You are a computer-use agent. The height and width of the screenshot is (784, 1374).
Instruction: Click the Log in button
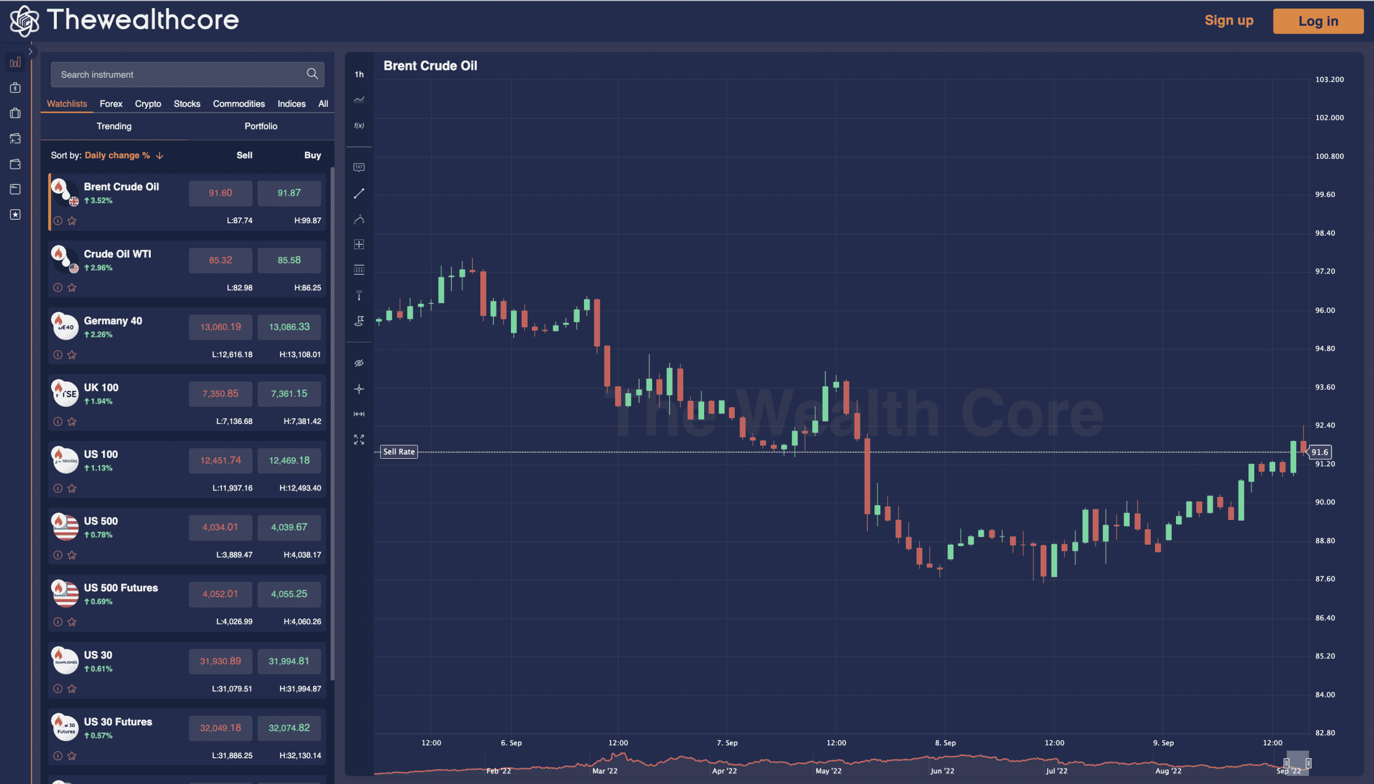tap(1318, 19)
